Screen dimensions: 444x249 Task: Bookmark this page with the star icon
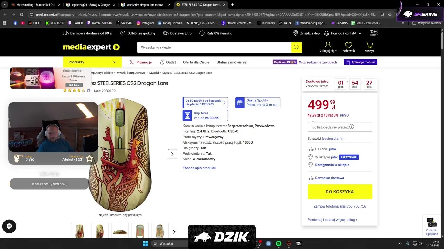point(390,15)
